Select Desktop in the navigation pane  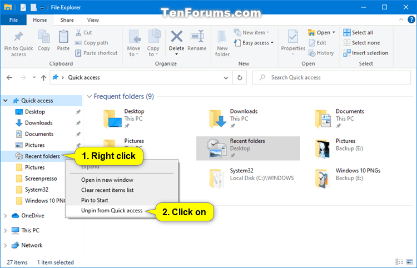click(35, 112)
